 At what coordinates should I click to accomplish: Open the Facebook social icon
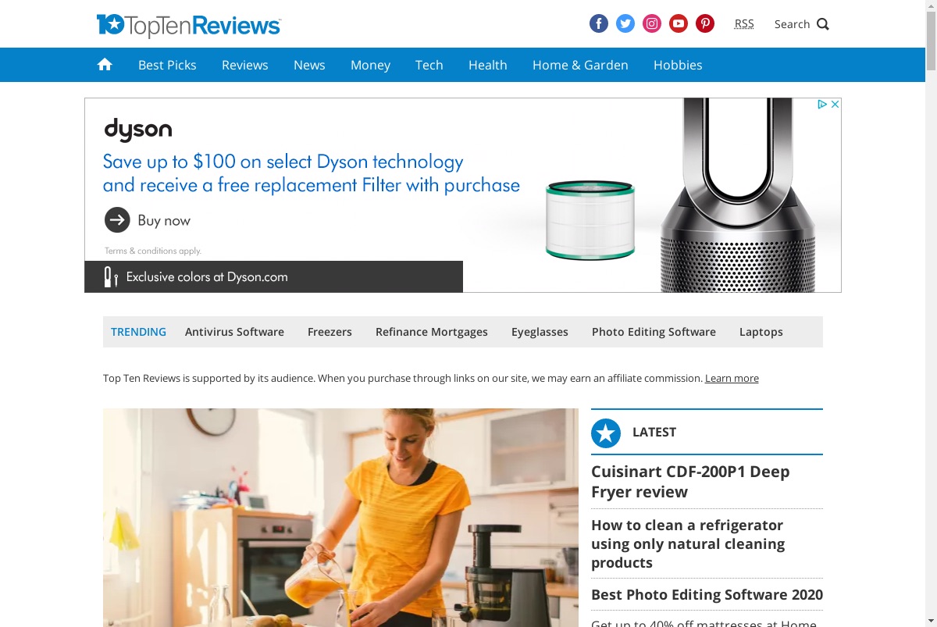click(x=599, y=23)
